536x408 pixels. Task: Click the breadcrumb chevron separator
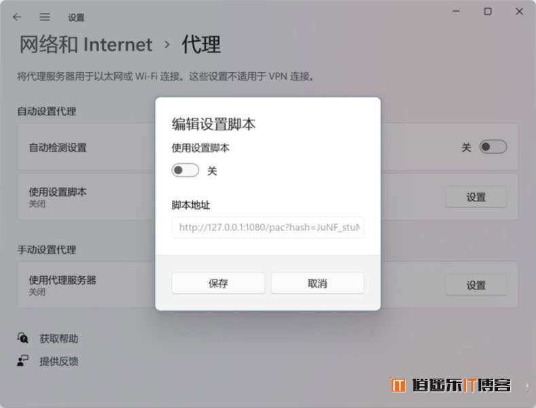[x=167, y=44]
